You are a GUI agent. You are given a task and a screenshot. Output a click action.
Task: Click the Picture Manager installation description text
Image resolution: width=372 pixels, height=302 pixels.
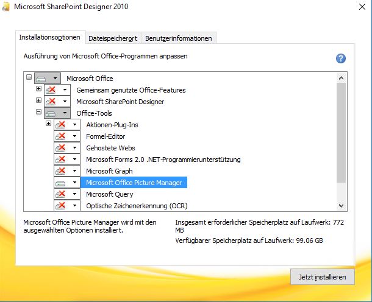point(90,226)
